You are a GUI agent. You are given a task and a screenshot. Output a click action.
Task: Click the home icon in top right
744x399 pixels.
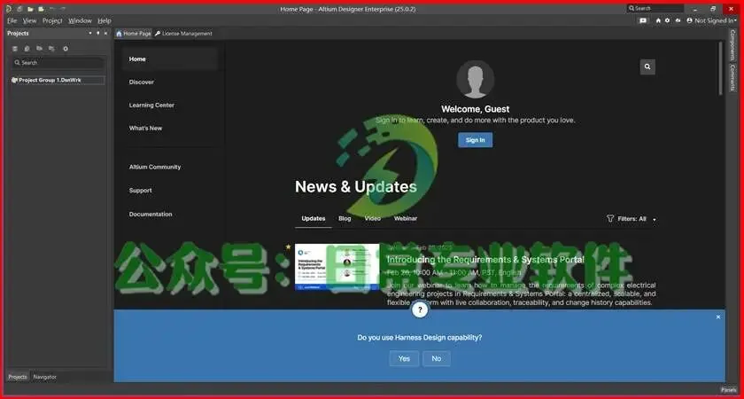(658, 21)
